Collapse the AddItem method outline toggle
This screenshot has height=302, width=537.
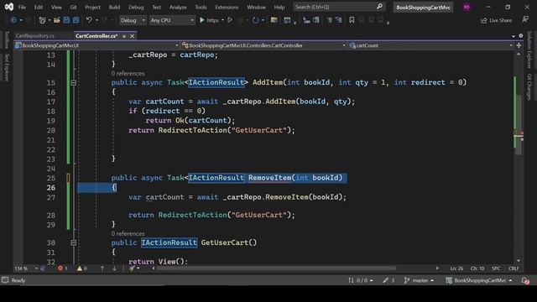coord(73,82)
